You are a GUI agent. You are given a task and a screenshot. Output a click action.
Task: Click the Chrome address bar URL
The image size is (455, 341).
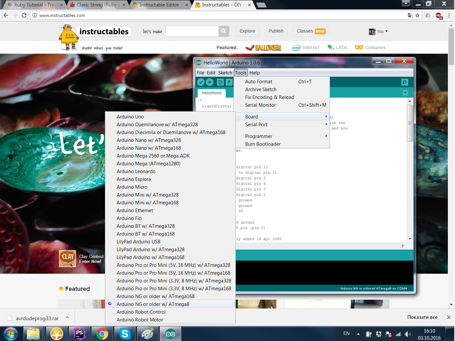62,15
